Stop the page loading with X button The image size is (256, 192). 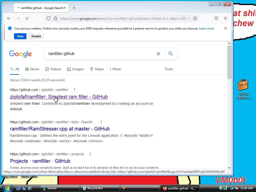pos(27,18)
